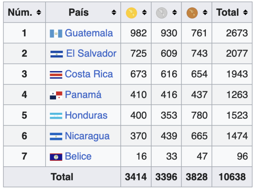Sort by gold medals arrows

click(144, 13)
